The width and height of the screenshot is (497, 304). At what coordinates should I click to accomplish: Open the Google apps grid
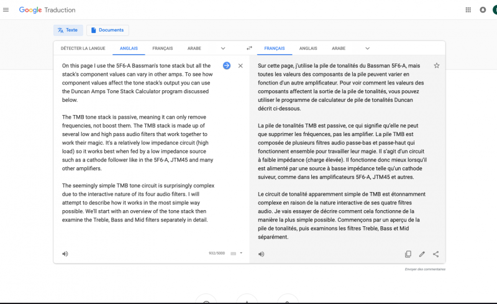468,10
